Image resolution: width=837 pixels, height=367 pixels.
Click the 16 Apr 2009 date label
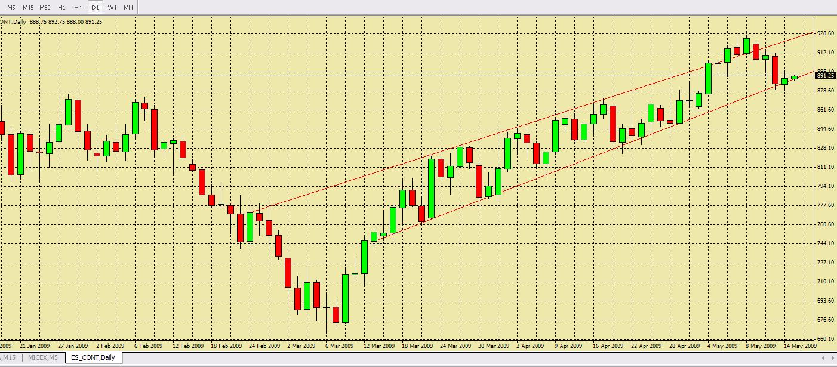click(608, 346)
